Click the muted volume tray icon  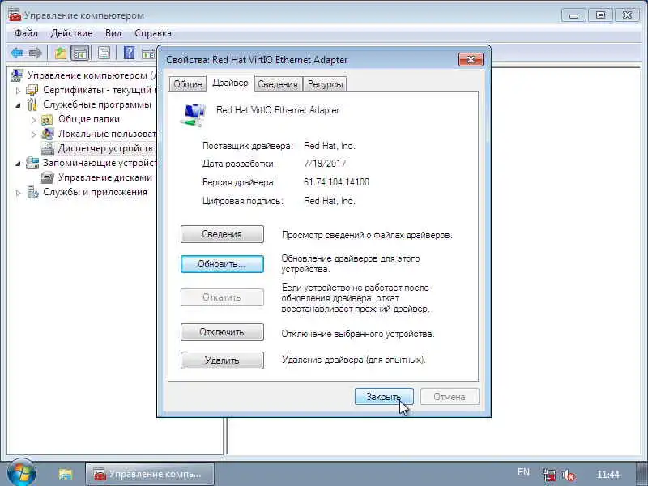click(569, 475)
